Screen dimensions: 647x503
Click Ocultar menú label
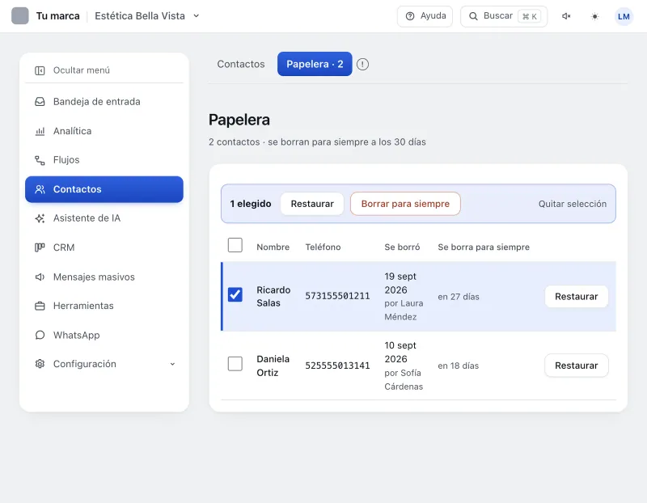coord(82,70)
